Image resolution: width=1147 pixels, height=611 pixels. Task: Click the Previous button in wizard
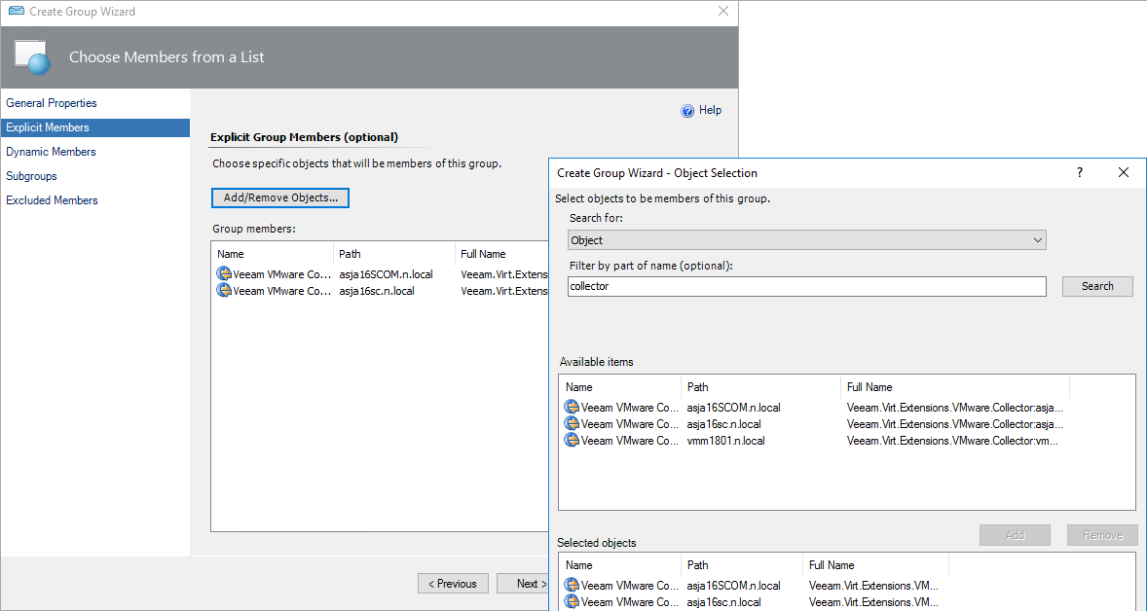(x=453, y=583)
